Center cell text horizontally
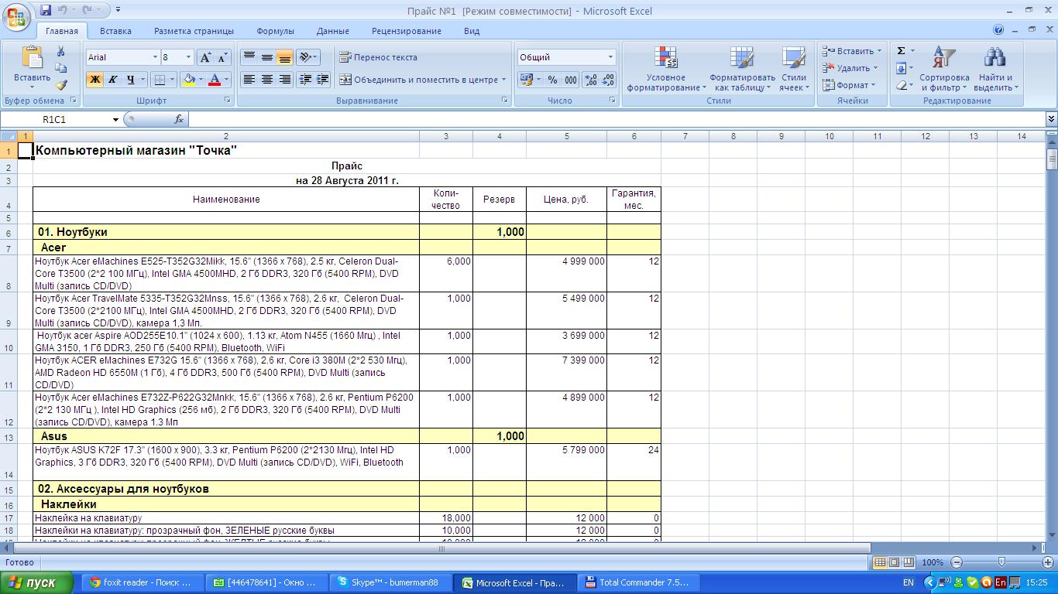This screenshot has height=594, width=1058. [266, 79]
